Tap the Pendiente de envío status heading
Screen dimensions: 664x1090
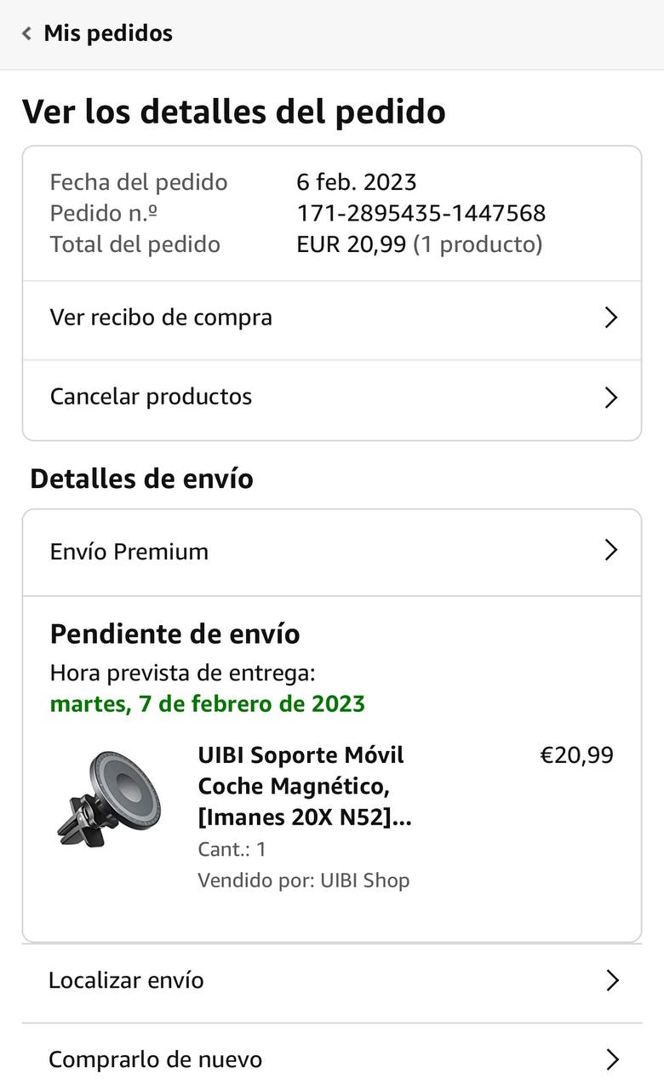coord(175,634)
